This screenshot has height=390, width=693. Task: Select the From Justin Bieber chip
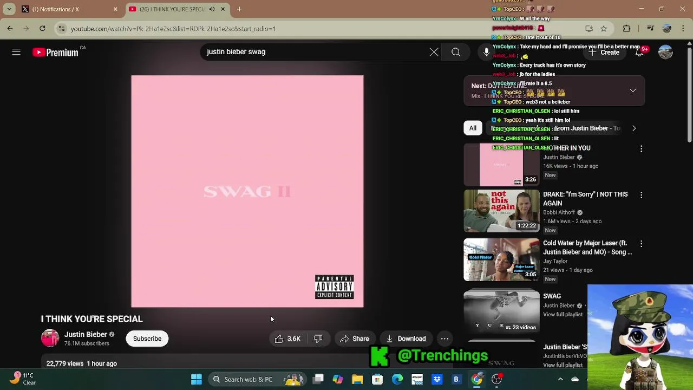[x=586, y=128]
